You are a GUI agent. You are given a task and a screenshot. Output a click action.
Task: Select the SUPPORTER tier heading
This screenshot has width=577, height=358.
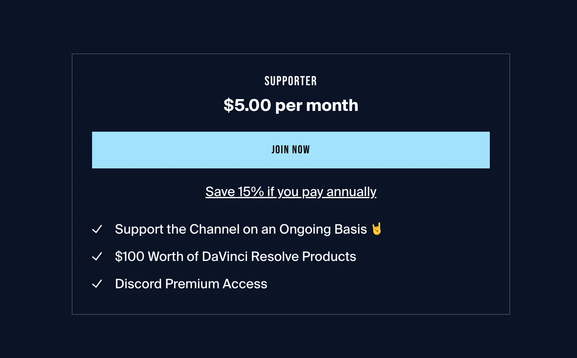[x=291, y=81]
